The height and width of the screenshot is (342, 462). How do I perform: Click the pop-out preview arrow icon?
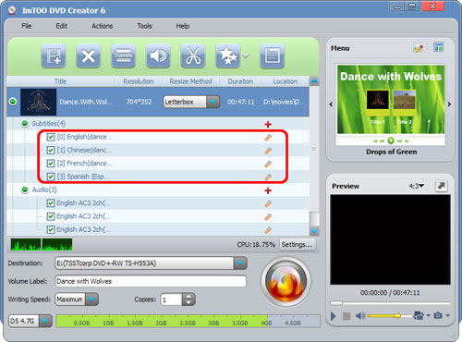pyautogui.click(x=442, y=186)
